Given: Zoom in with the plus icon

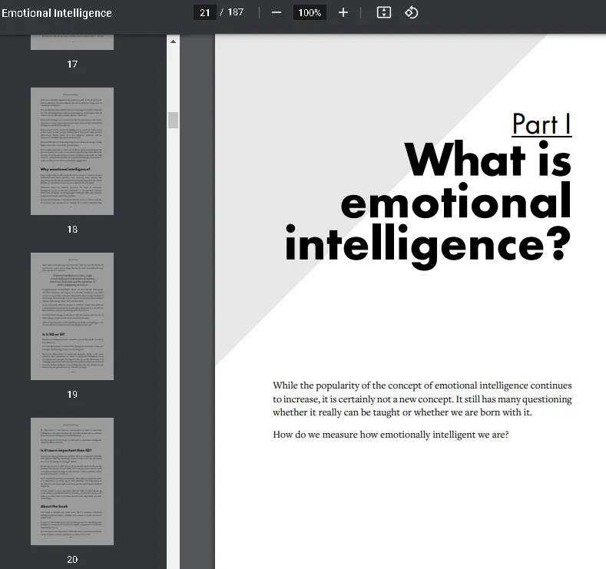Looking at the screenshot, I should pos(343,13).
